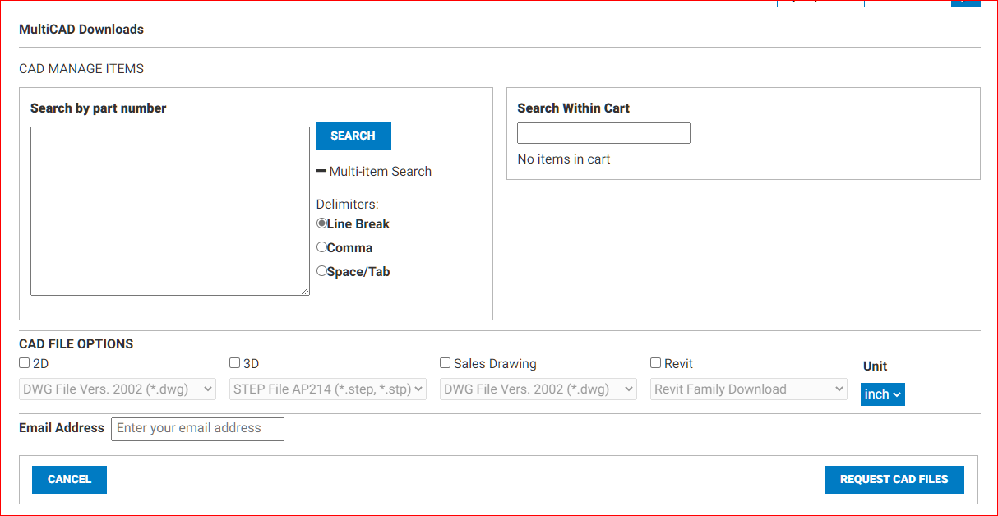Open the Revit Family Download dropdown
The height and width of the screenshot is (516, 998).
coord(749,389)
